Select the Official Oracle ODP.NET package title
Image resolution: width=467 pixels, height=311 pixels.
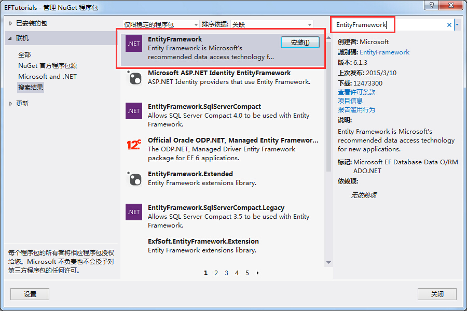233,140
